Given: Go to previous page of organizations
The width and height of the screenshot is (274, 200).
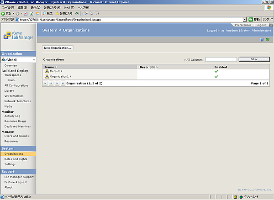Looking at the screenshot, I should click(51, 83).
